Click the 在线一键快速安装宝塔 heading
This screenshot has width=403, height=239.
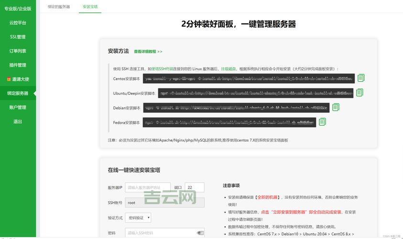[x=134, y=170]
